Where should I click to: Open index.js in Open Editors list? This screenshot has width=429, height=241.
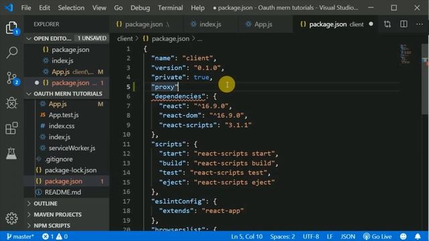pos(66,61)
